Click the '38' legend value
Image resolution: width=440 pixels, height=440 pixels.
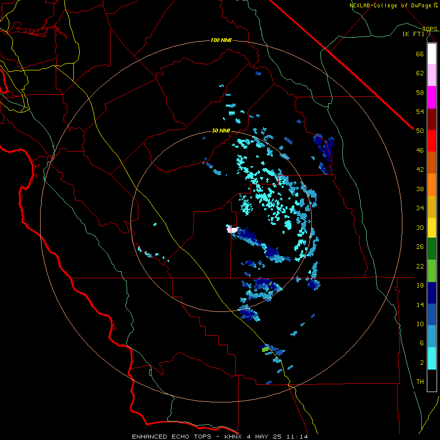click(420, 189)
